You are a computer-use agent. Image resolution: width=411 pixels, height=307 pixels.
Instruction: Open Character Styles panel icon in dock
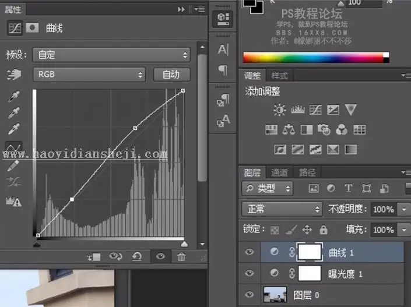pyautogui.click(x=223, y=121)
